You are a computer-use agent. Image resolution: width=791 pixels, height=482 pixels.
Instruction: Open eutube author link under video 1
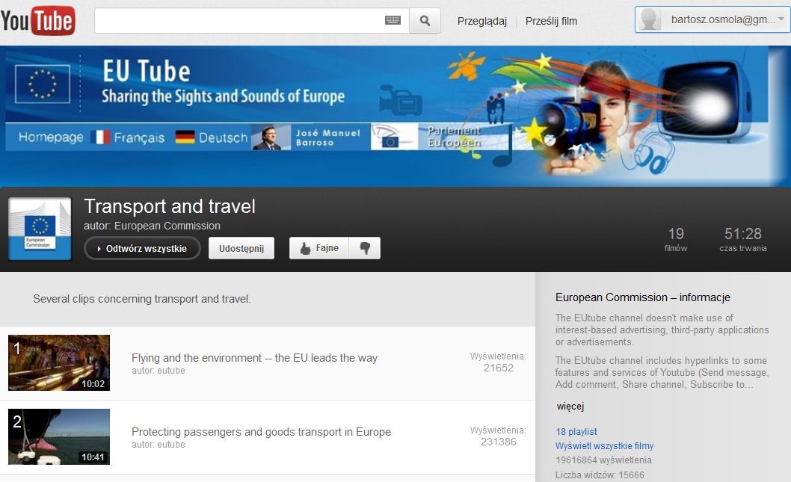pos(171,371)
